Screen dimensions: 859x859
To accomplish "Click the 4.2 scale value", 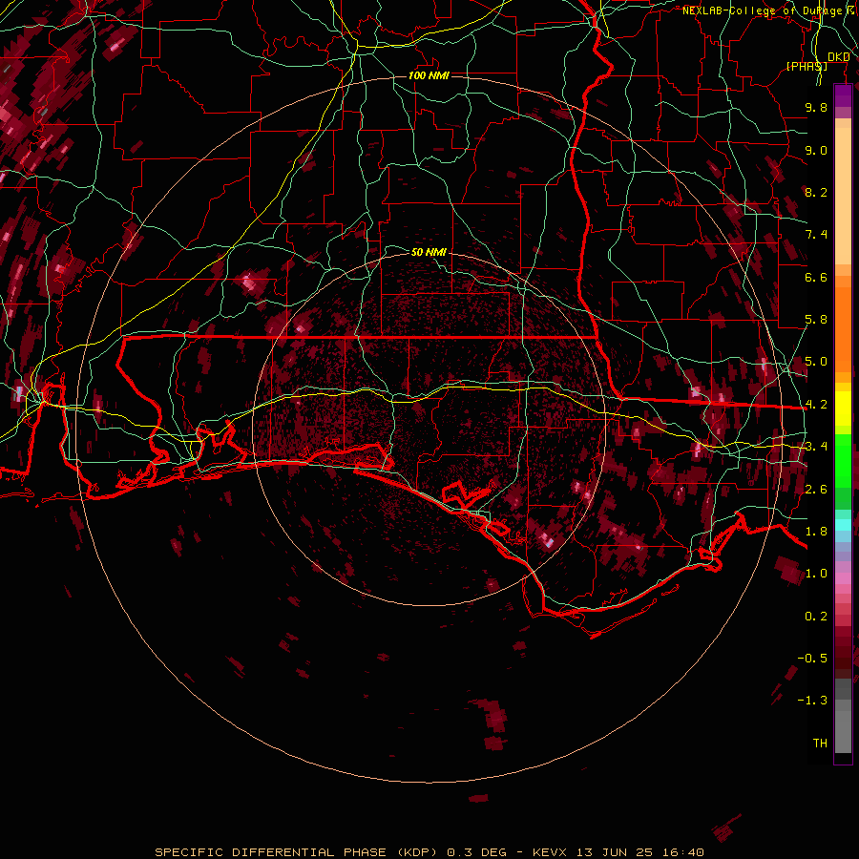I will [x=816, y=405].
